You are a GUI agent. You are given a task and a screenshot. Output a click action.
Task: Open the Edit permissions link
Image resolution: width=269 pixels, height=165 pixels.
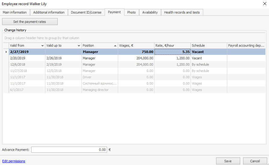tap(14, 161)
